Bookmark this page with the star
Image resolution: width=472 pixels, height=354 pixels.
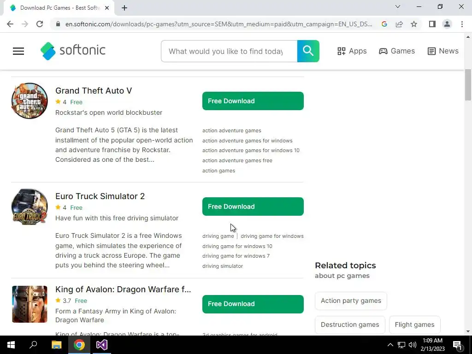(414, 24)
